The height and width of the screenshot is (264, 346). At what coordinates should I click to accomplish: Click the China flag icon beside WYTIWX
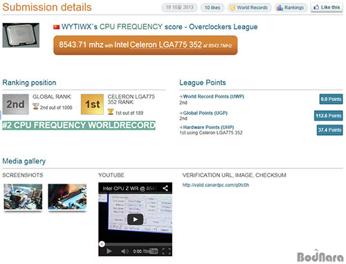tap(57, 27)
